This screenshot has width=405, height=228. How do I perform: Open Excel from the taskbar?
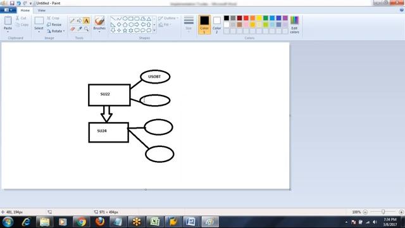coord(154,222)
